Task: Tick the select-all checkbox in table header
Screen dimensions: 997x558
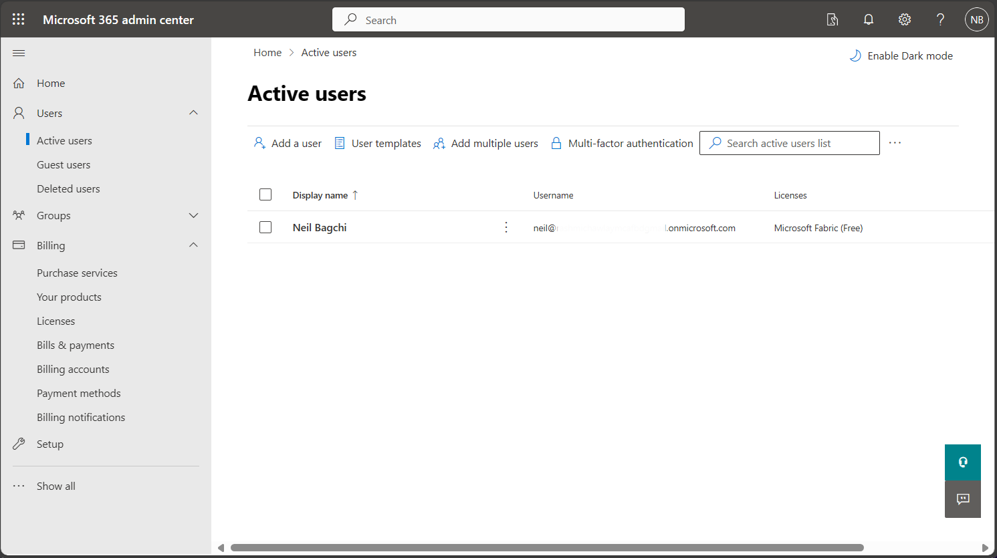Action: pos(265,194)
